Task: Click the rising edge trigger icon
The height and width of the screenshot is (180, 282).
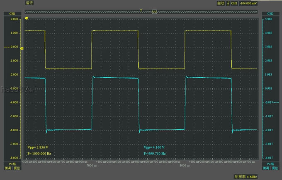Action: (227, 3)
